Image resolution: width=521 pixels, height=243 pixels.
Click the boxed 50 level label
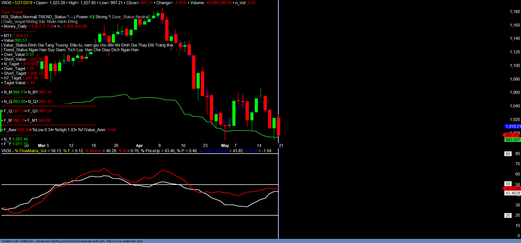508,184
